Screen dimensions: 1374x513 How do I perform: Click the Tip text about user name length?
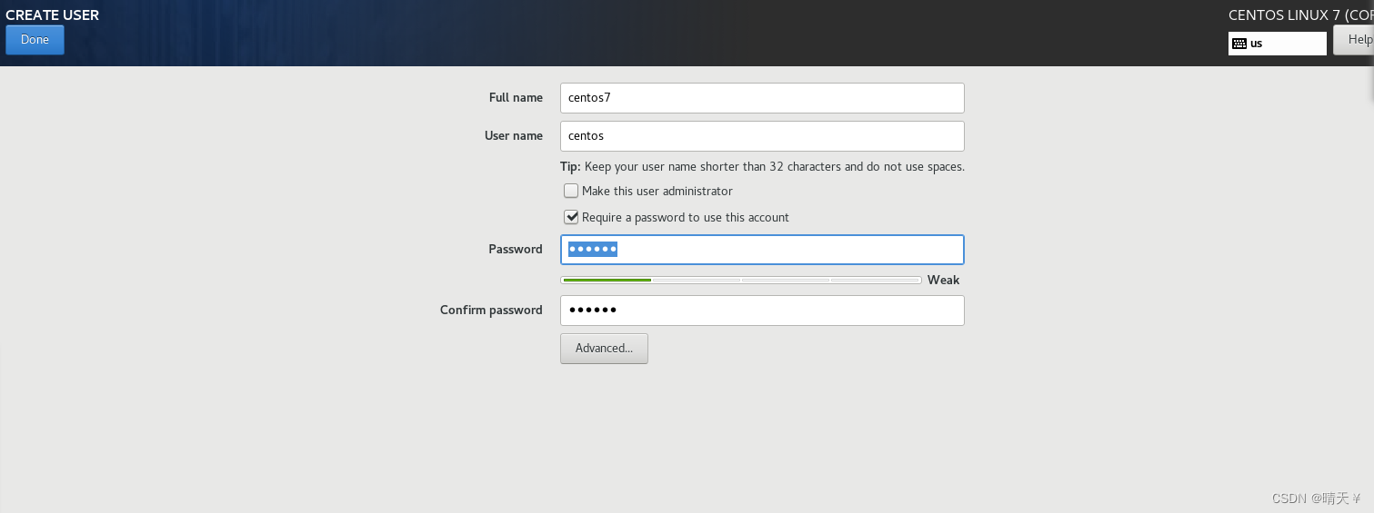pyautogui.click(x=762, y=167)
